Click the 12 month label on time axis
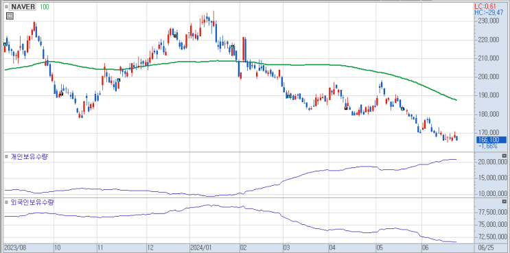Image resolution: width=510 pixels, height=253 pixels. [x=150, y=247]
